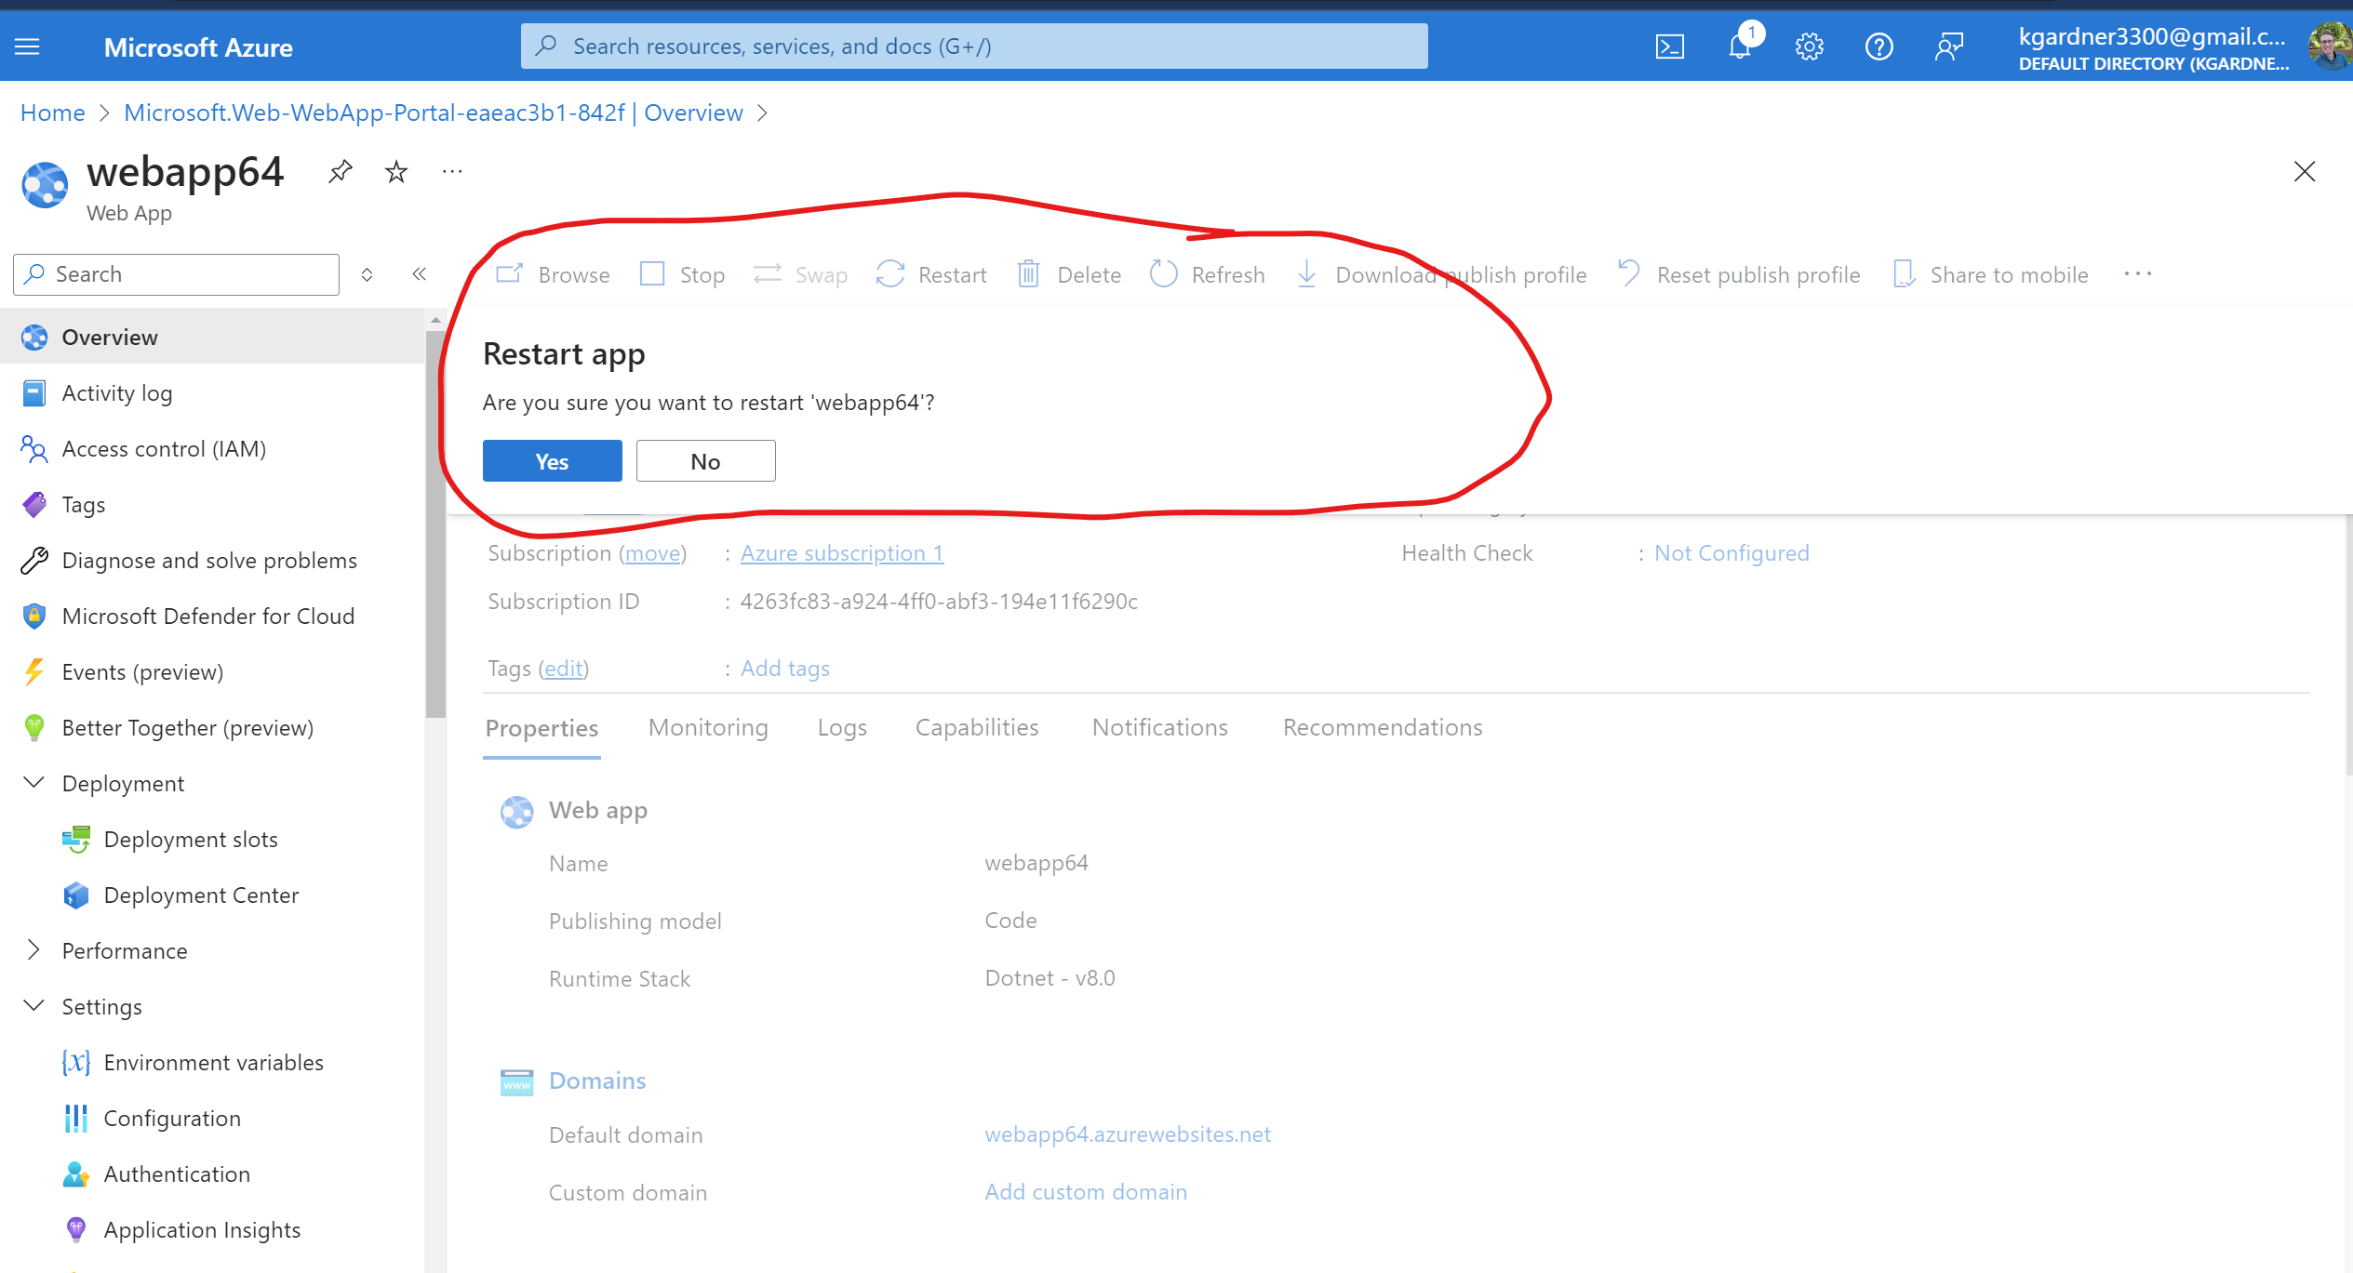Open Azure subscription 1 link
The width and height of the screenshot is (2353, 1273).
tap(842, 553)
